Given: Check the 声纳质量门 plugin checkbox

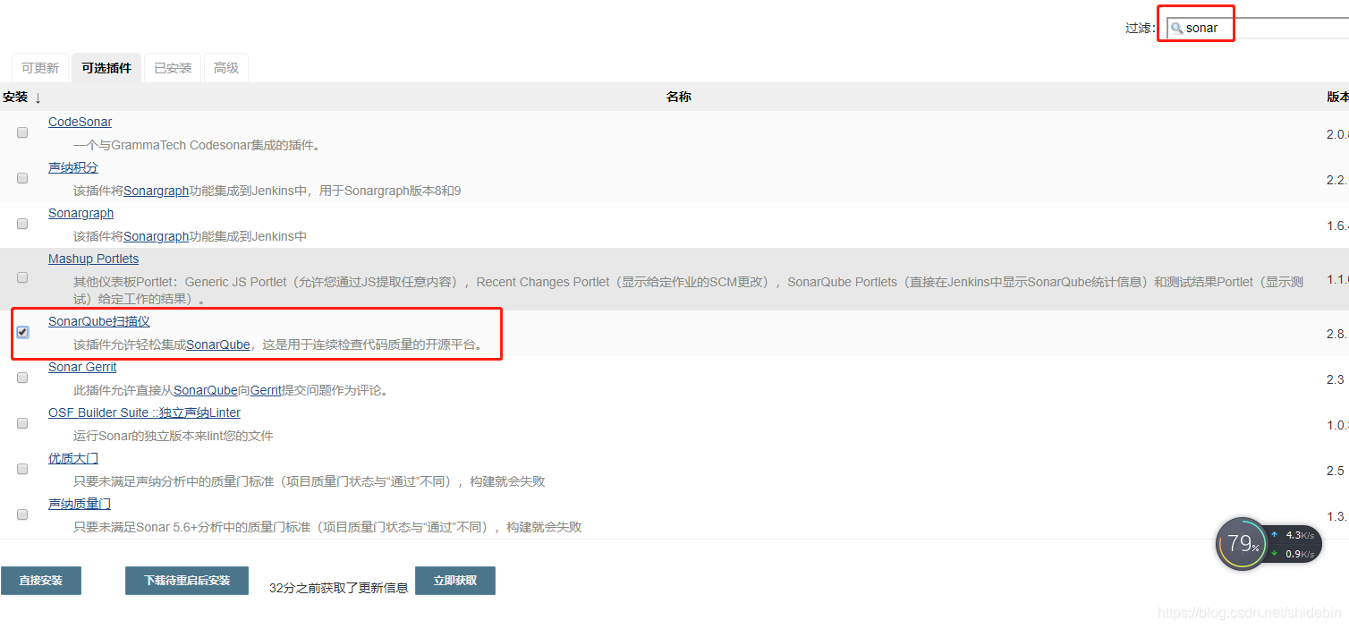Looking at the screenshot, I should 22,514.
